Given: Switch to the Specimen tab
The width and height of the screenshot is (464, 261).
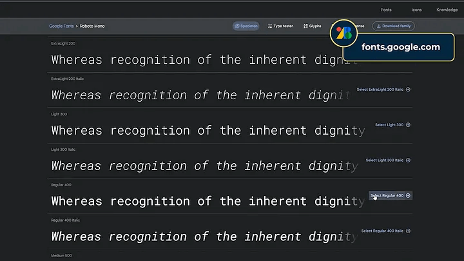Looking at the screenshot, I should (246, 26).
